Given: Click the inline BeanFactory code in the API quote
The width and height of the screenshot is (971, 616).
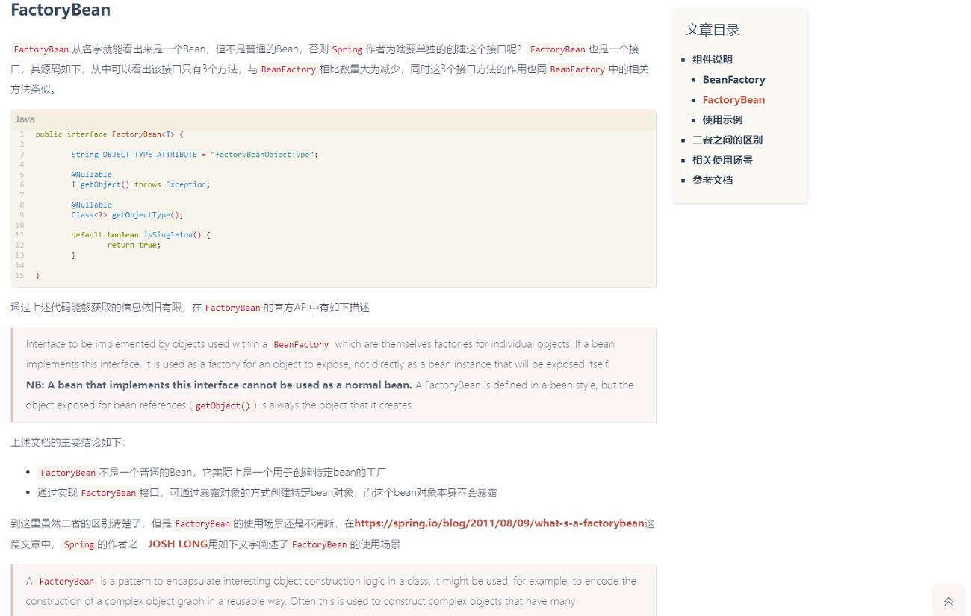Looking at the screenshot, I should click(301, 344).
